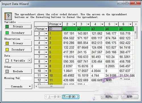Select cell value 87.6648

click(83, 47)
